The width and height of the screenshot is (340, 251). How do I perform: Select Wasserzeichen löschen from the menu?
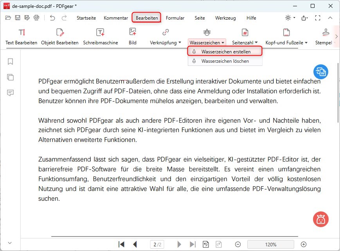225,61
